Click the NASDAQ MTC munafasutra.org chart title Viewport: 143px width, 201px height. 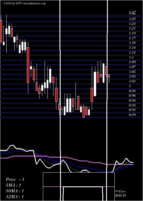click(24, 3)
